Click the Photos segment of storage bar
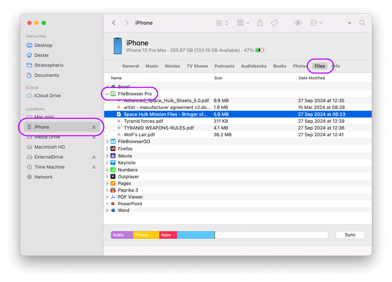Image resolution: width=392 pixels, height=282 pixels. (x=146, y=235)
